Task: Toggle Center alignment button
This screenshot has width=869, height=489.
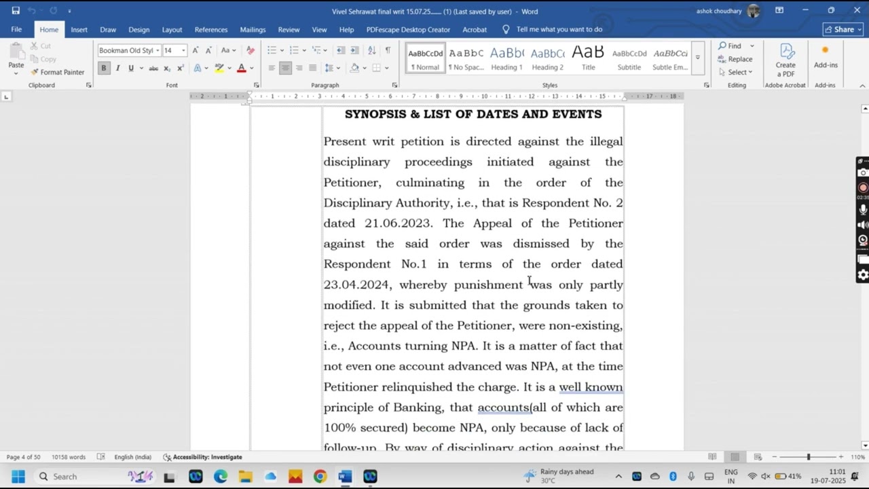Action: point(285,68)
